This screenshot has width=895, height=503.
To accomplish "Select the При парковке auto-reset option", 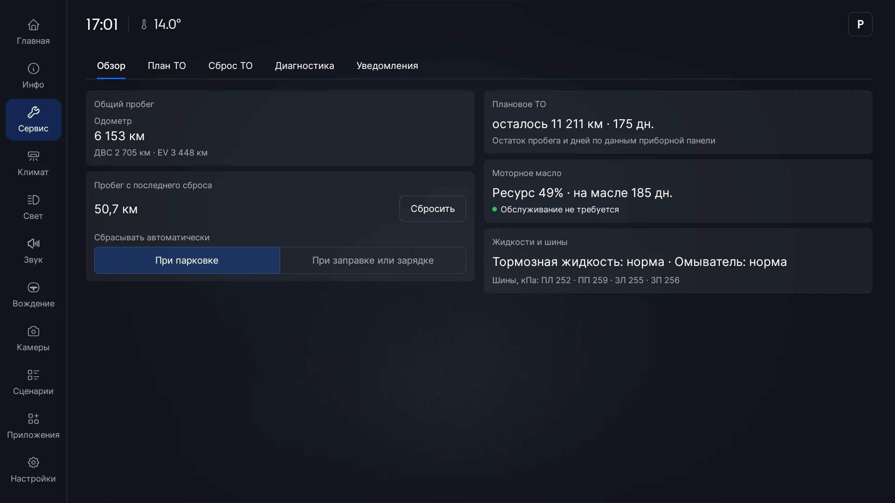I will click(x=187, y=260).
